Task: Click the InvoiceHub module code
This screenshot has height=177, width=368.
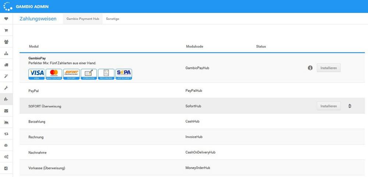Action: pyautogui.click(x=194, y=137)
